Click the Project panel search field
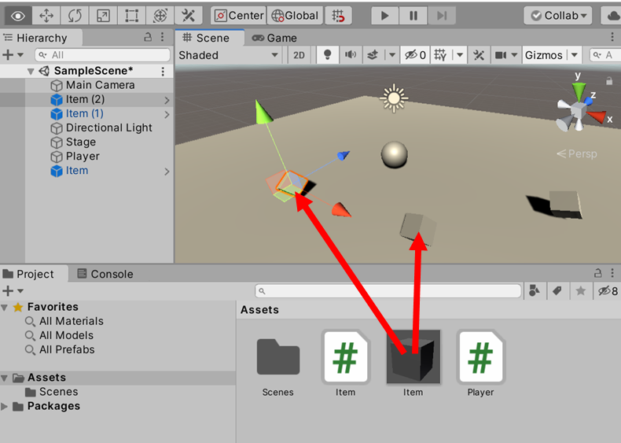Screen dimensions: 621x443 388,291
